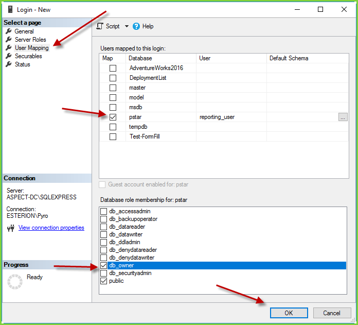Click the OK button
The height and width of the screenshot is (325, 358).
[289, 313]
